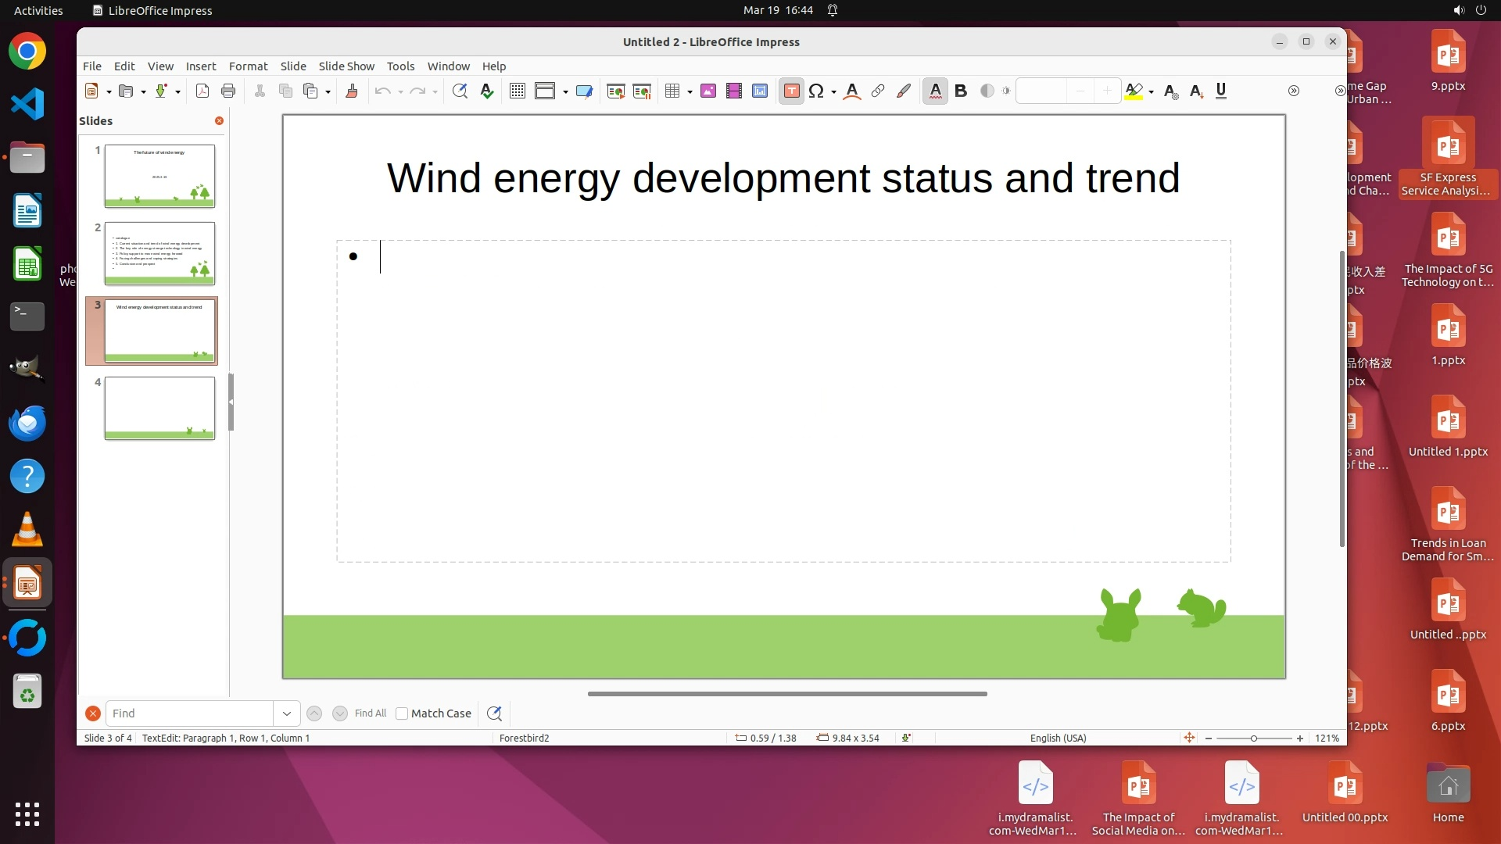Screen dimensions: 1501x844
Task: Click Insert Fontwork Text icon
Action: pyautogui.click(x=852, y=91)
